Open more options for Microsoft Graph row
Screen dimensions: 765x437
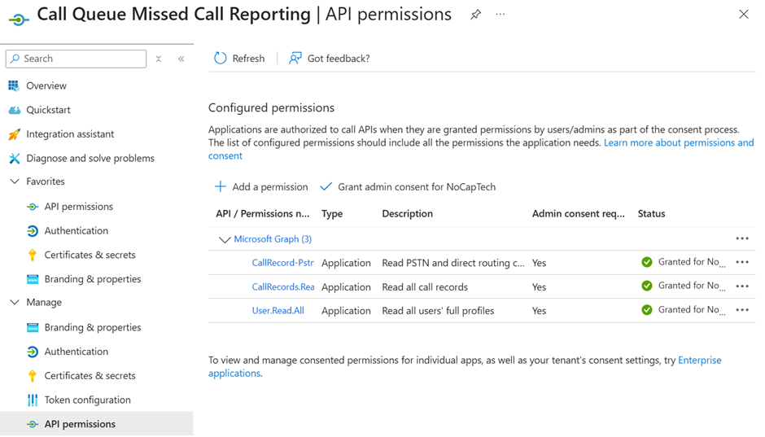tap(741, 238)
